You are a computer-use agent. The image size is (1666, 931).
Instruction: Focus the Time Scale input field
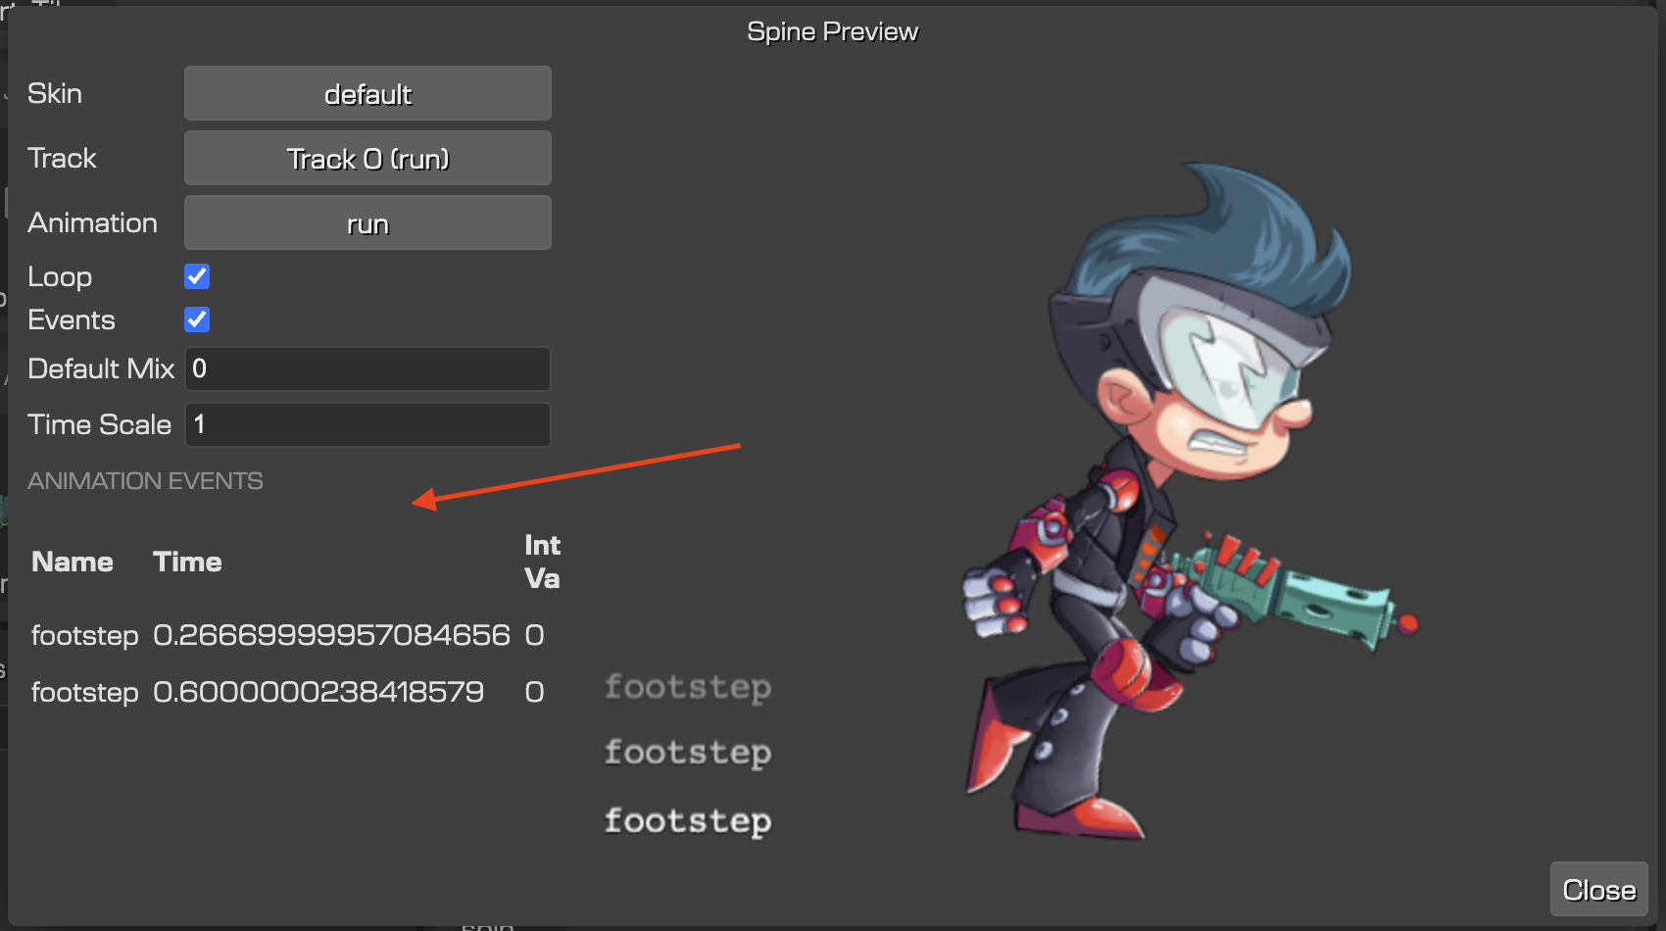pyautogui.click(x=367, y=425)
